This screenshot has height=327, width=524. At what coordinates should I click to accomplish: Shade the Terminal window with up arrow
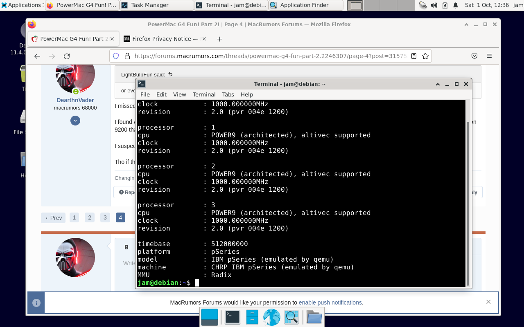(x=438, y=84)
